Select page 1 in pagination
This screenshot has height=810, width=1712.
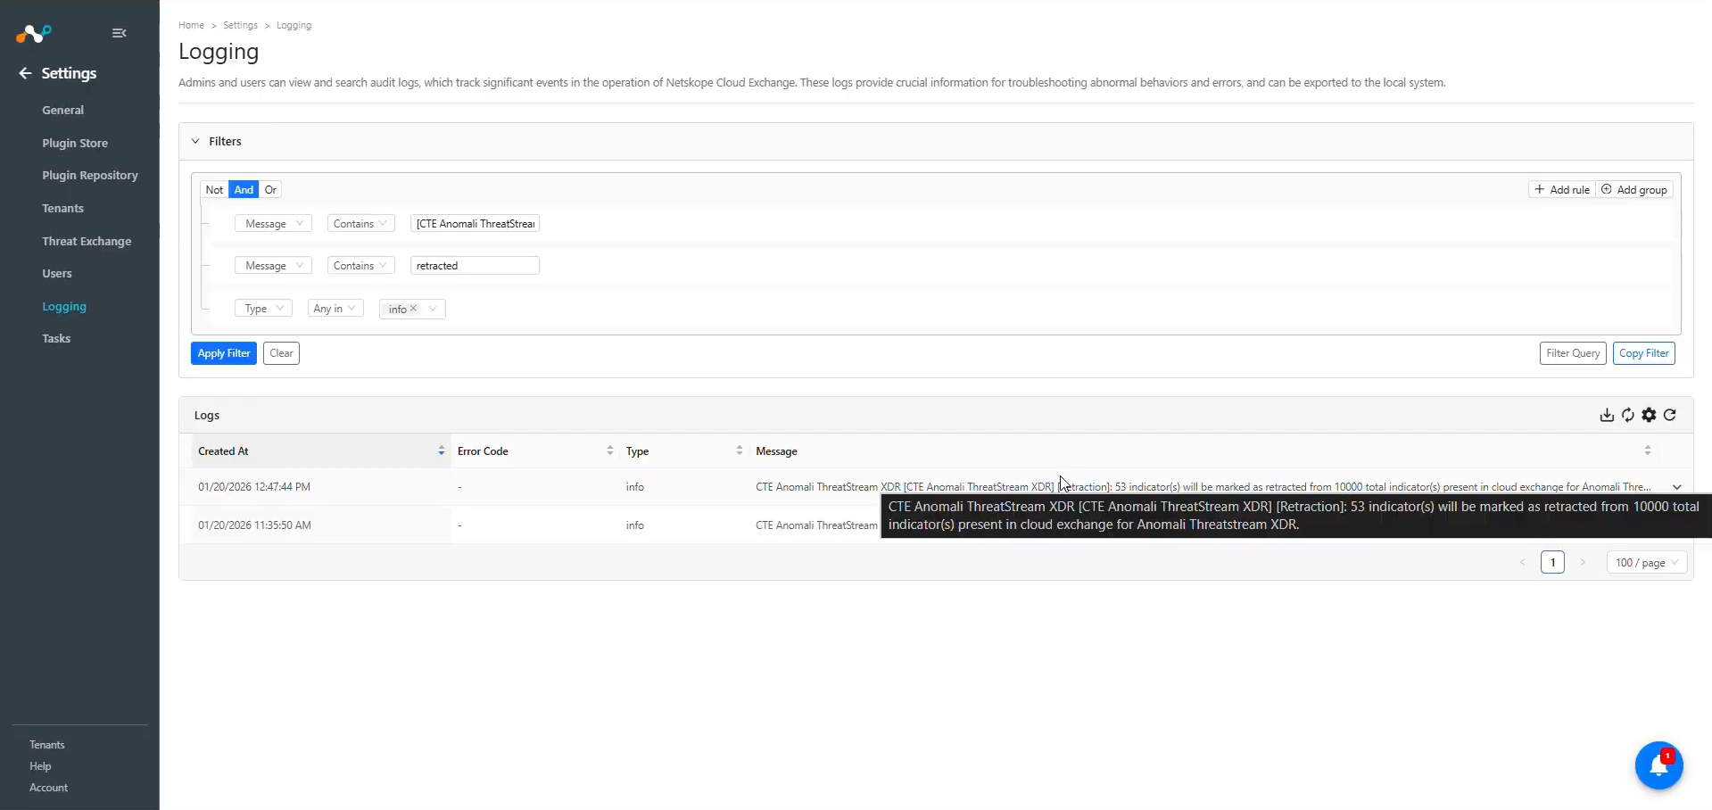click(x=1553, y=563)
